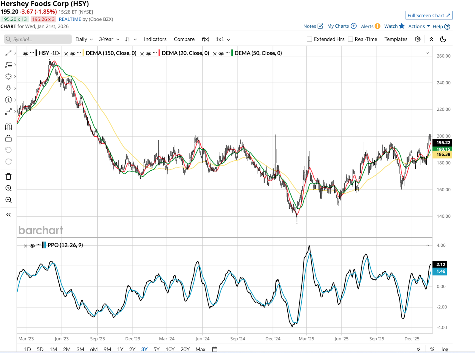The height and width of the screenshot is (353, 475).
Task: Click the Full Screen Chart button
Action: click(x=429, y=15)
